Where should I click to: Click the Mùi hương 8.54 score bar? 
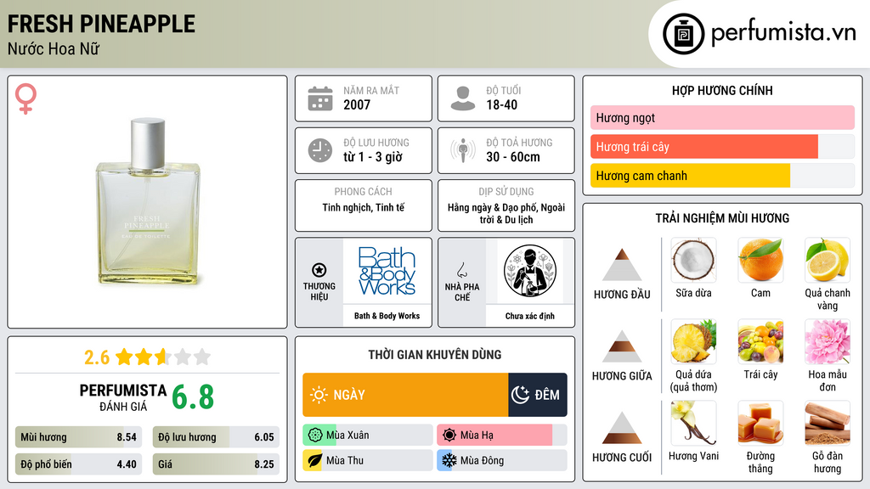[x=78, y=437]
